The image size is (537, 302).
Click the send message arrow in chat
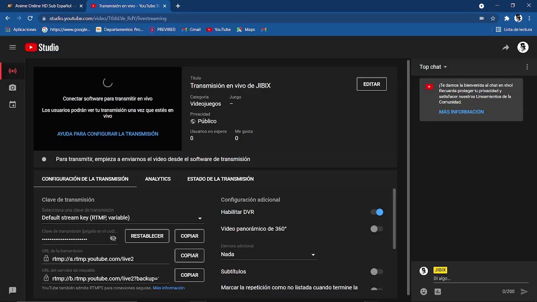[524, 292]
